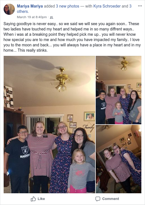Open the post options ellipsis menu

tap(140, 6)
